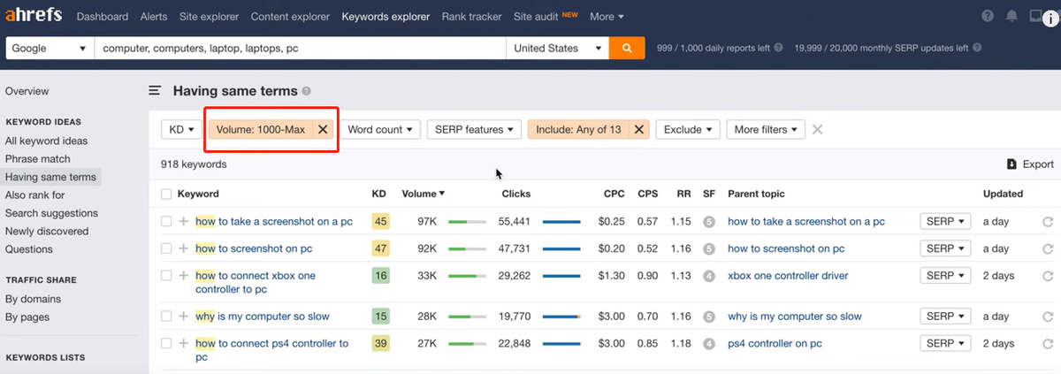Click the info icon beside daily reports left
This screenshot has height=374, width=1061.
tap(778, 49)
